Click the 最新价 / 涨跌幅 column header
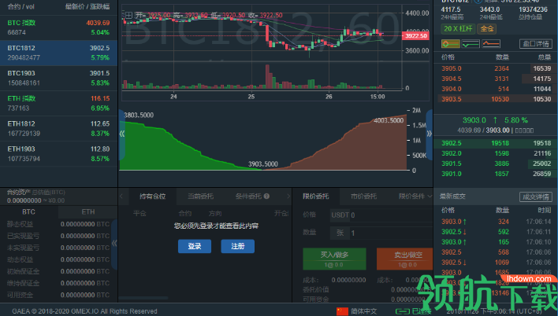Screen dimensions: 558x316 (x=87, y=7)
